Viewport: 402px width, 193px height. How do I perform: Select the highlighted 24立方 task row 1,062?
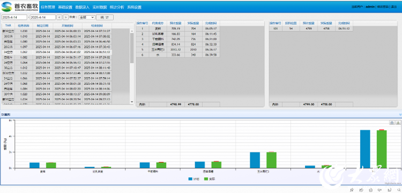tap(57, 52)
